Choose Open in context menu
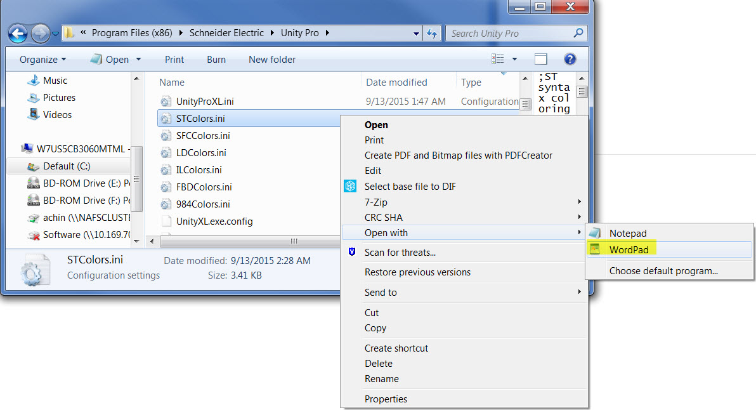 (376, 125)
